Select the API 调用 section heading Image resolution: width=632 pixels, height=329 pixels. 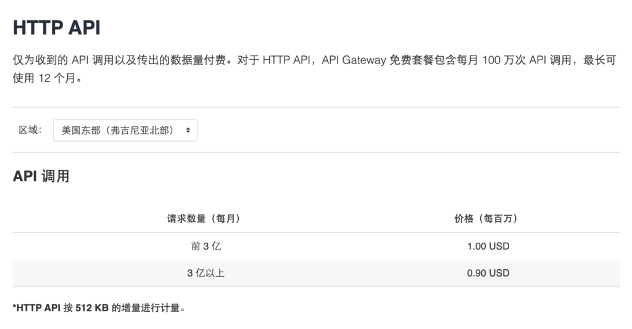pos(41,176)
